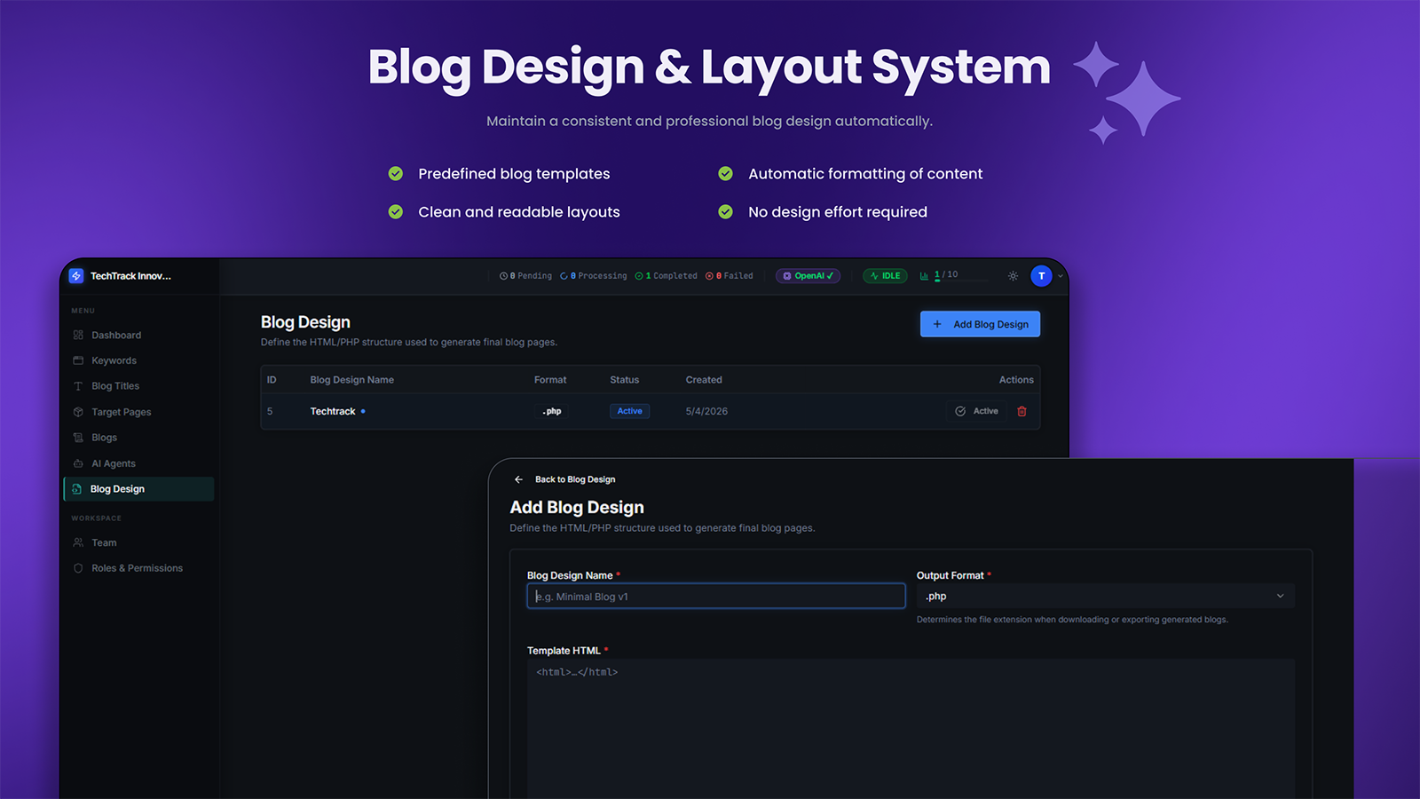The height and width of the screenshot is (799, 1420).
Task: Click the Blog Design Name column header
Action: click(351, 380)
